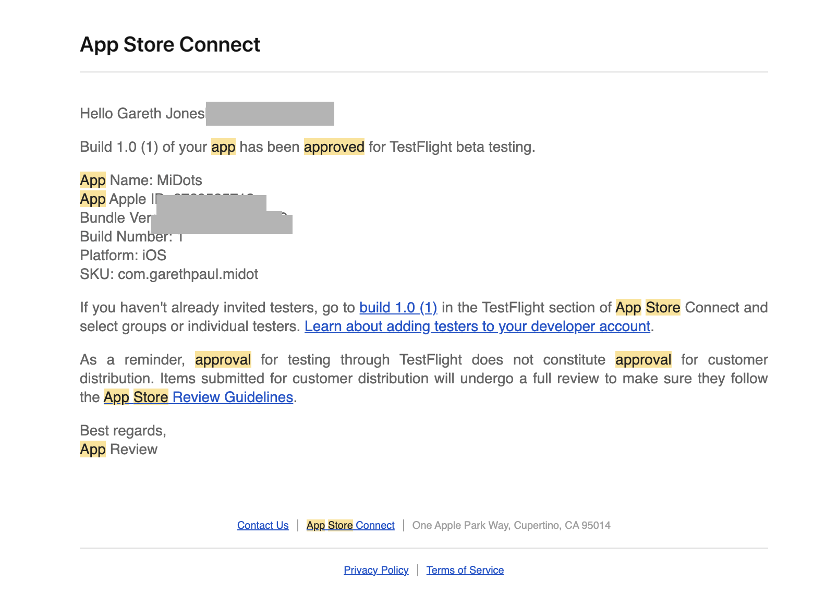Screen dimensions: 826x606
Task: Click the 'As a reminder,' paragraph start
Action: 132,360
